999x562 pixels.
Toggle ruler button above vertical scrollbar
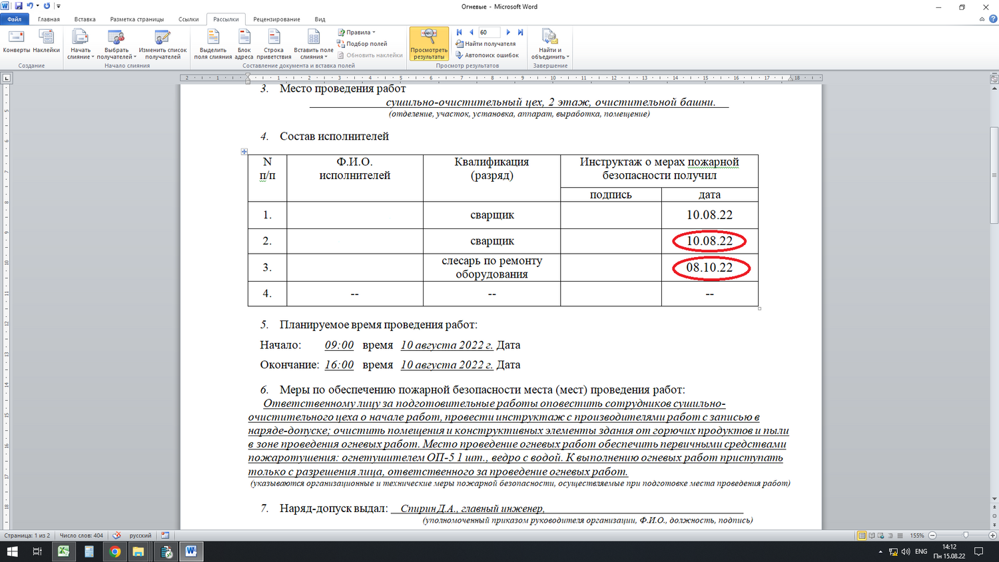click(x=994, y=79)
